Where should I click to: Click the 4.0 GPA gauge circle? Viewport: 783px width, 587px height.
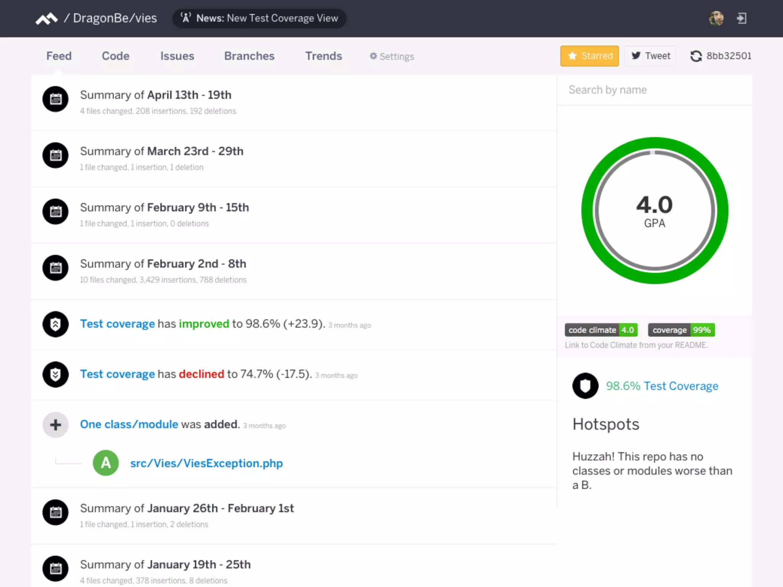tap(655, 211)
